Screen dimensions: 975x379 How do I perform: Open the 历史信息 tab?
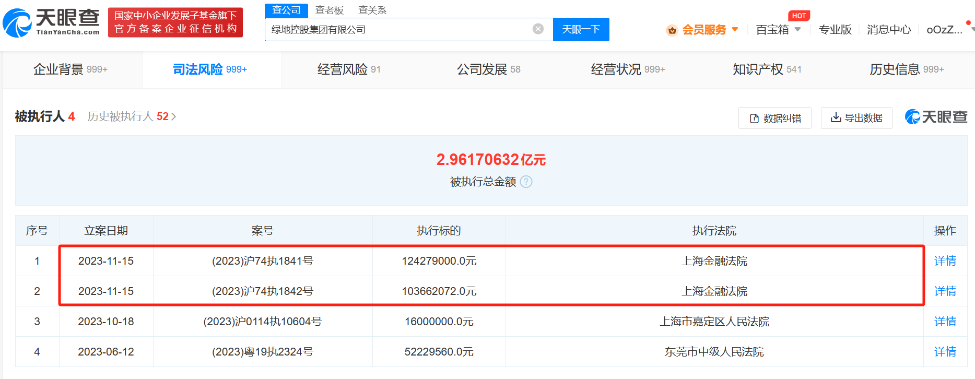point(907,69)
